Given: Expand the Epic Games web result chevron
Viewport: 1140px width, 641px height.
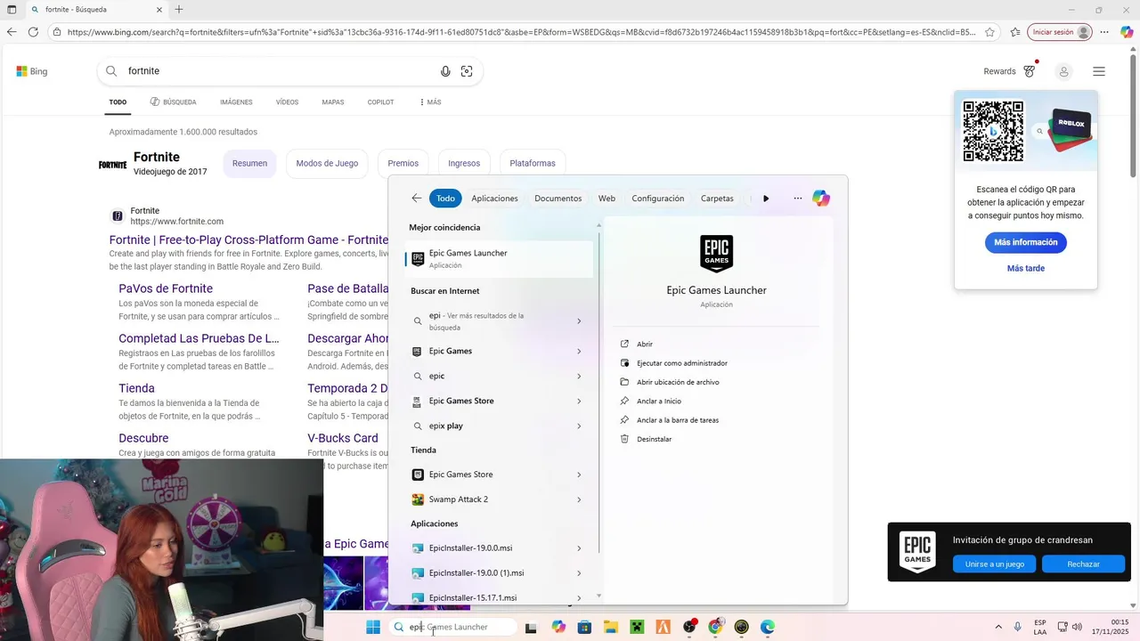Looking at the screenshot, I should 579,352.
